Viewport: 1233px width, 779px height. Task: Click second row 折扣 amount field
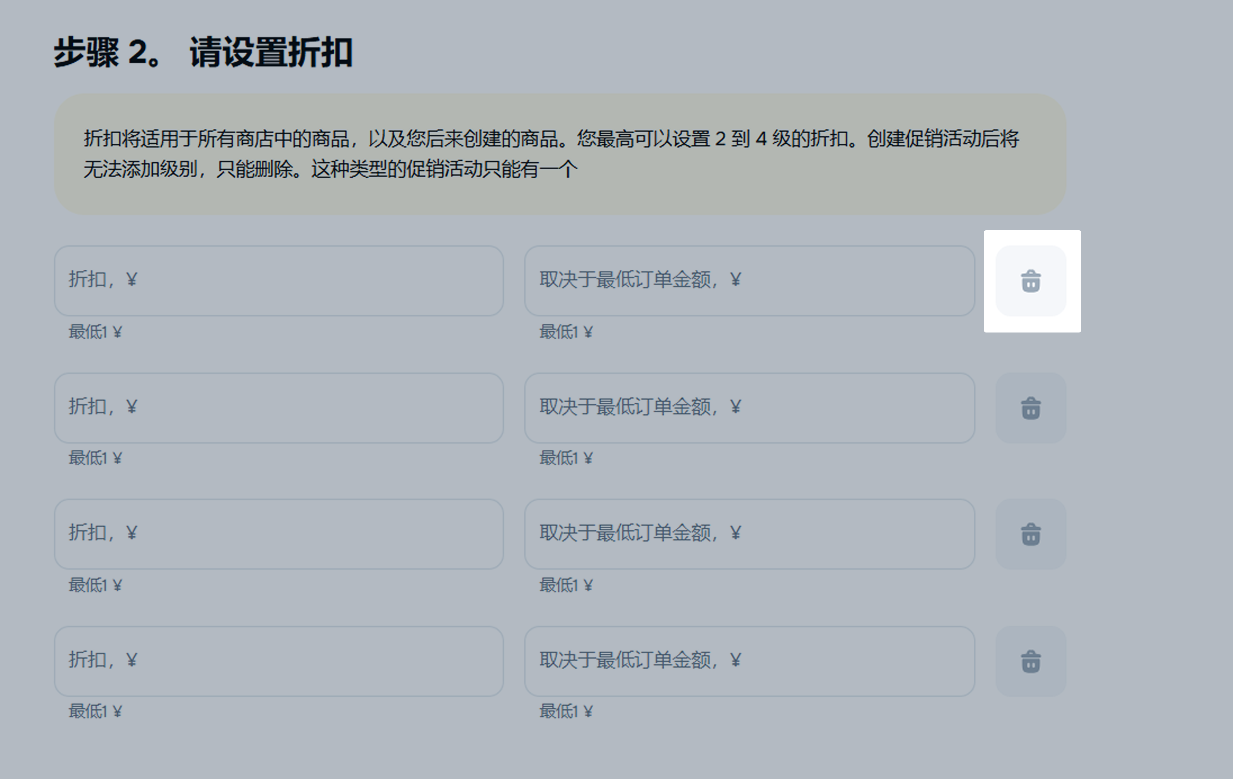tap(279, 407)
